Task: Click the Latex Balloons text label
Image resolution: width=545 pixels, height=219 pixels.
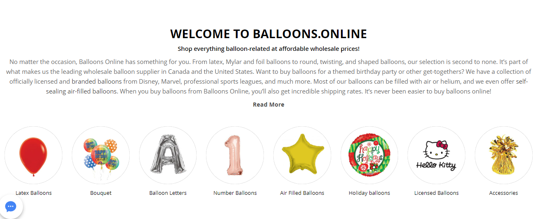Action: tap(34, 193)
